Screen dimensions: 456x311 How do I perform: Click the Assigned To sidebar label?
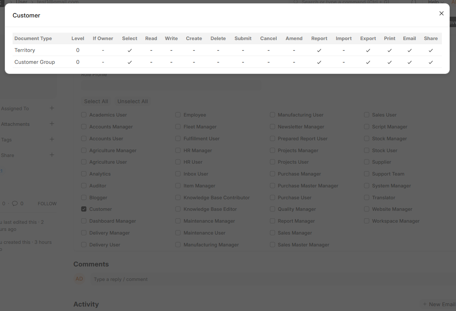[15, 108]
